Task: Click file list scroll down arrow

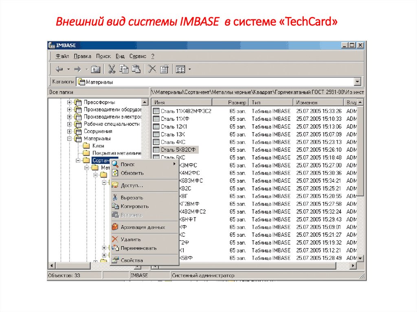Action: [360, 258]
